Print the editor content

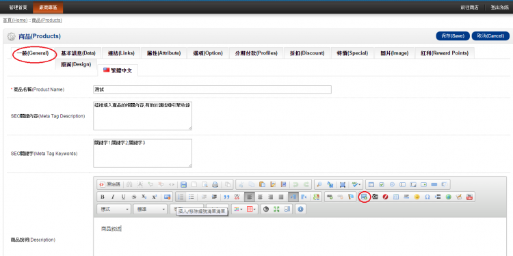click(x=215, y=184)
